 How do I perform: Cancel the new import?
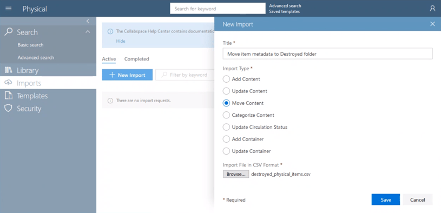click(417, 199)
